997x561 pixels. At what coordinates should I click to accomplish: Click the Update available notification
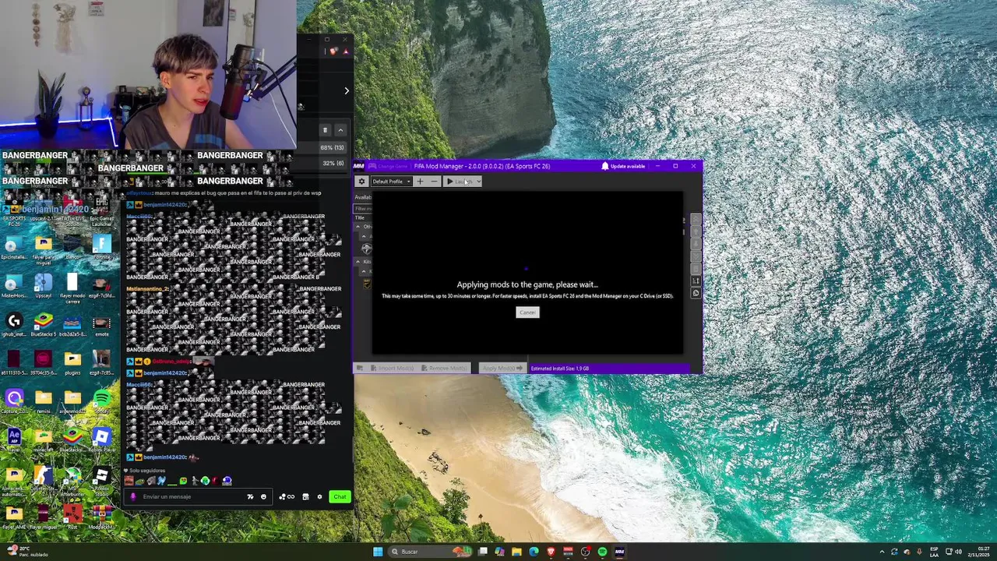coord(623,166)
